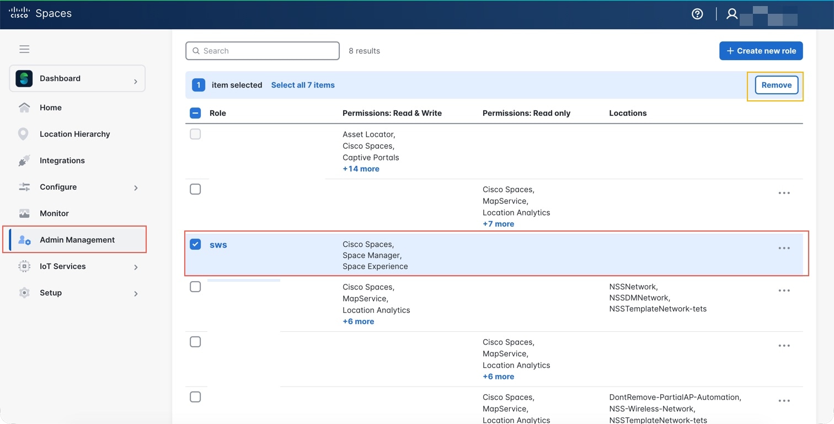Click Select all 7 items link
This screenshot has height=424, width=834.
(x=303, y=85)
